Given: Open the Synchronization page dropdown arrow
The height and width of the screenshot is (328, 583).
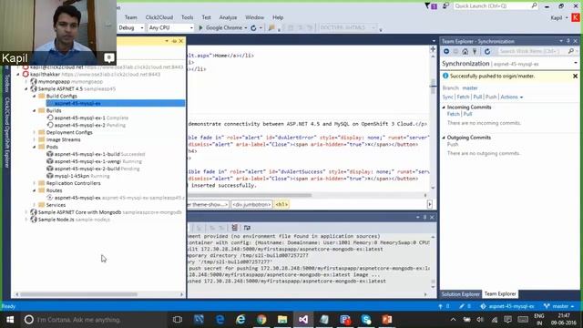Looking at the screenshot, I should [576, 63].
